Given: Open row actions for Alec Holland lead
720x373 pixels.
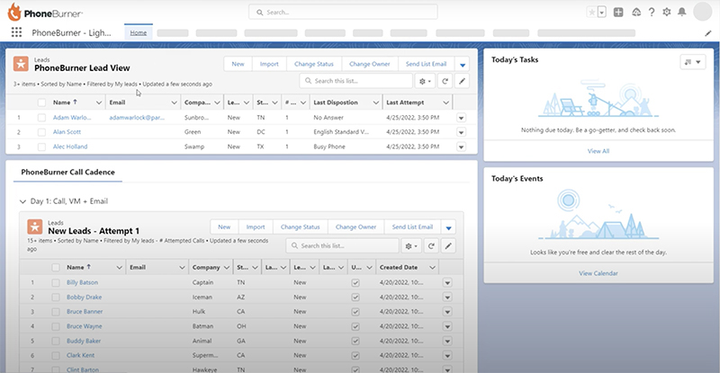Looking at the screenshot, I should point(461,147).
